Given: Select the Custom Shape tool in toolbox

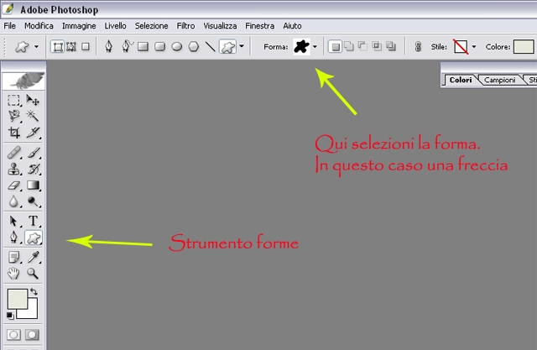Looking at the screenshot, I should coord(34,239).
